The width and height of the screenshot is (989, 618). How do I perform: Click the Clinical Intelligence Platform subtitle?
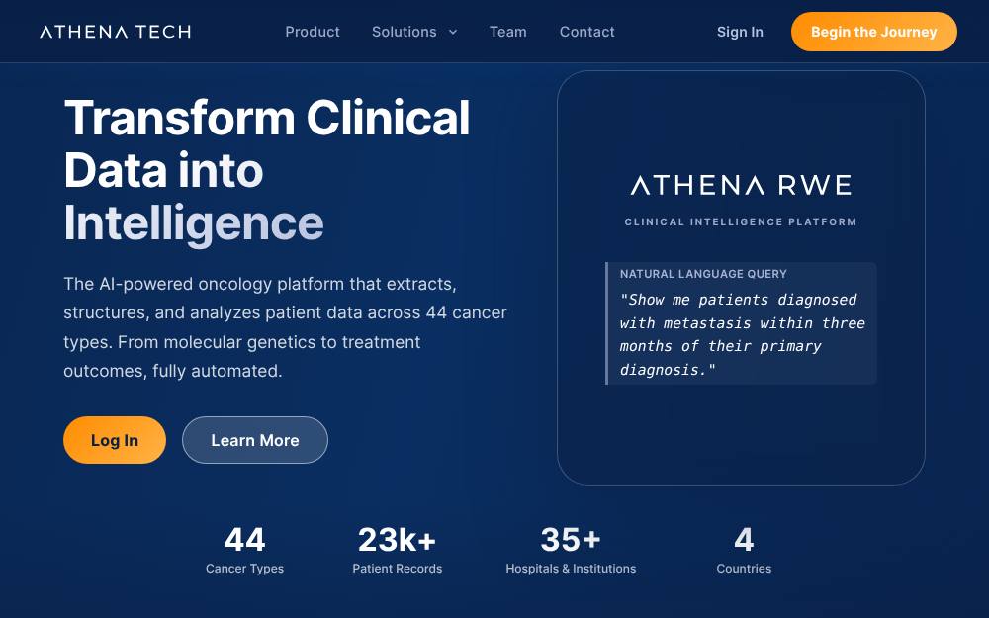click(741, 221)
